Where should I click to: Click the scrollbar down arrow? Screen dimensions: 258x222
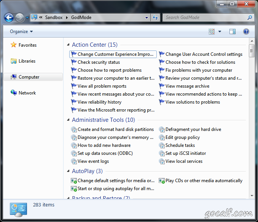point(252,195)
